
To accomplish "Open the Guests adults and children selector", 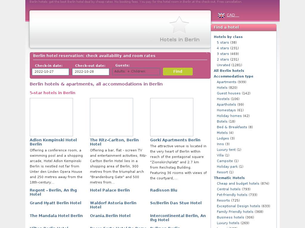I will (136, 72).
